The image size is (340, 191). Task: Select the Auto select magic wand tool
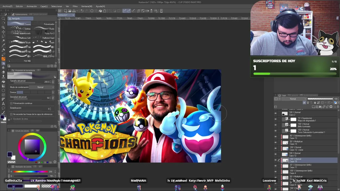pos(3,41)
